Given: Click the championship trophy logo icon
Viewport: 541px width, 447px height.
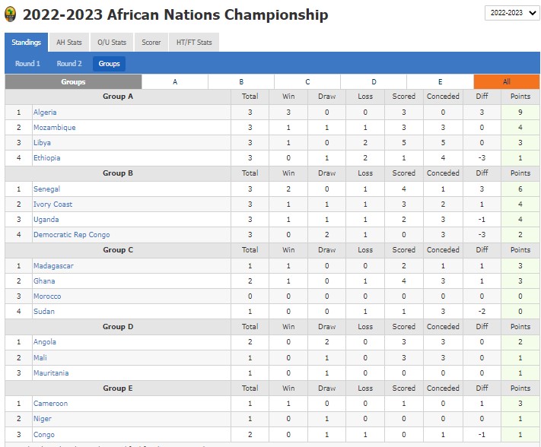Looking at the screenshot, I should [10, 14].
